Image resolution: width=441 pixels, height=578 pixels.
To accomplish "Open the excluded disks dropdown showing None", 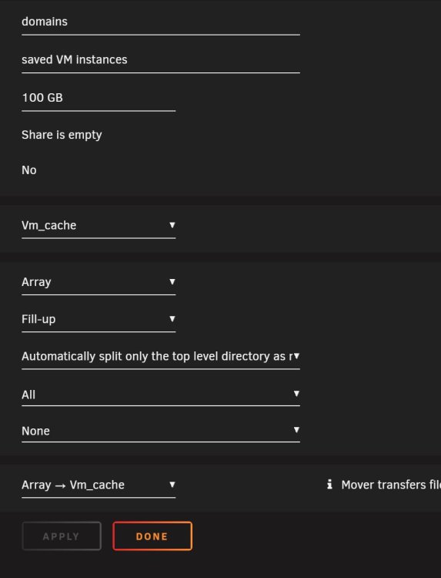I will point(161,431).
